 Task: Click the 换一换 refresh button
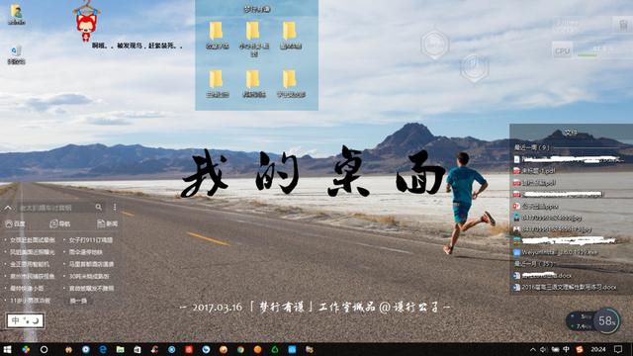[x=78, y=301]
